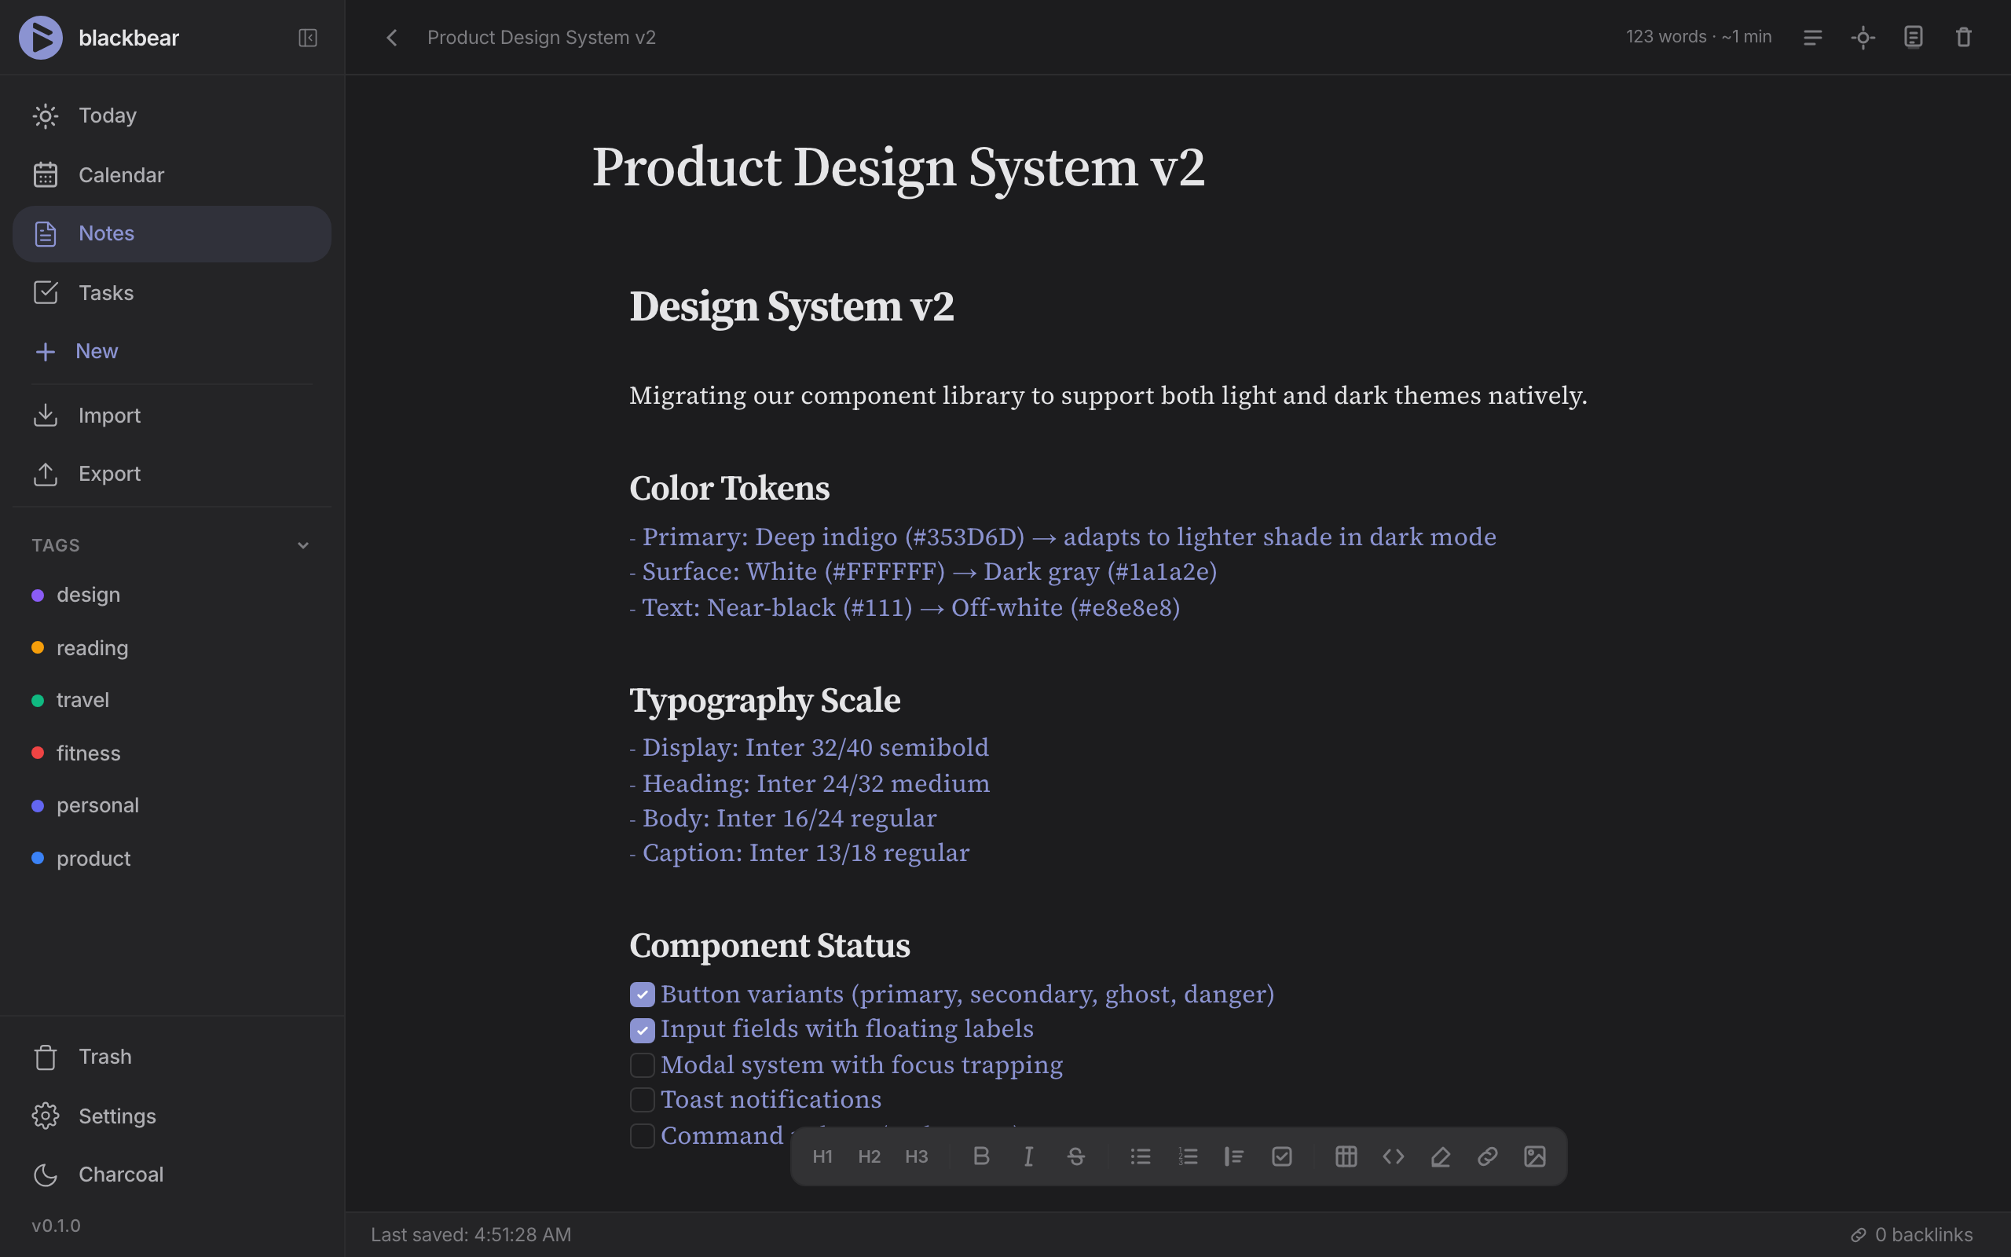Viewport: 2011px width, 1257px height.
Task: Insert an image using the toolbar
Action: tap(1534, 1156)
